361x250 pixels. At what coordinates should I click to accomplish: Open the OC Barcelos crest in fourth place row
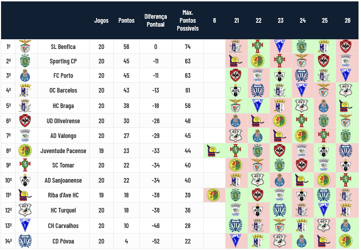pyautogui.click(x=25, y=90)
